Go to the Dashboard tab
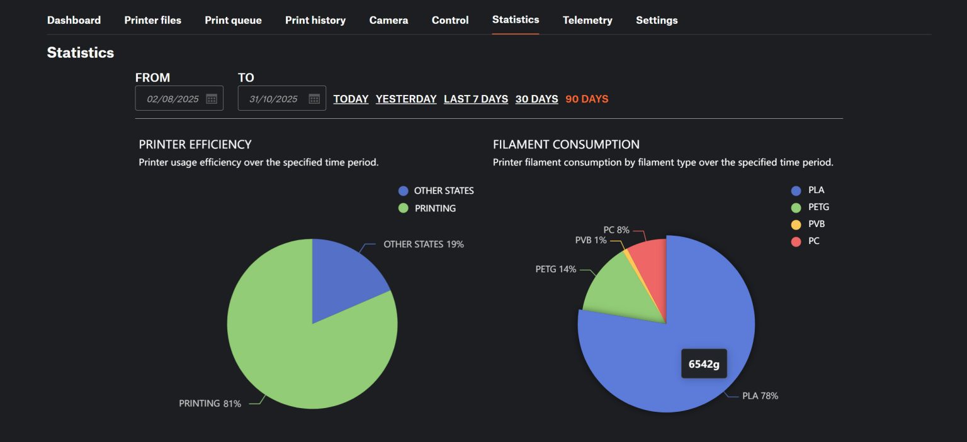 coord(74,20)
